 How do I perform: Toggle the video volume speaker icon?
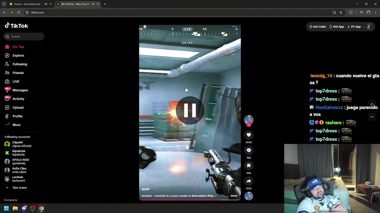click(x=145, y=27)
